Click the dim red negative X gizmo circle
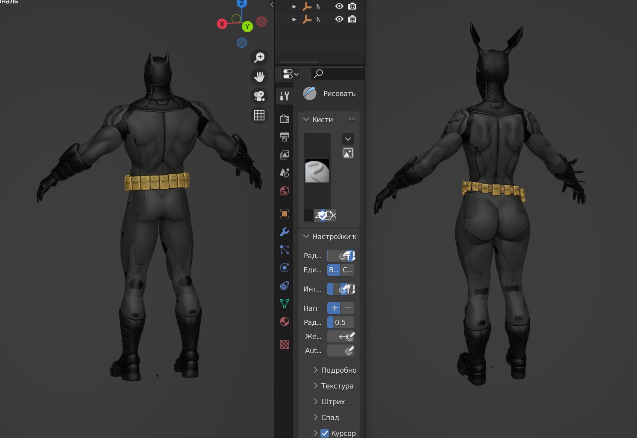 click(261, 21)
